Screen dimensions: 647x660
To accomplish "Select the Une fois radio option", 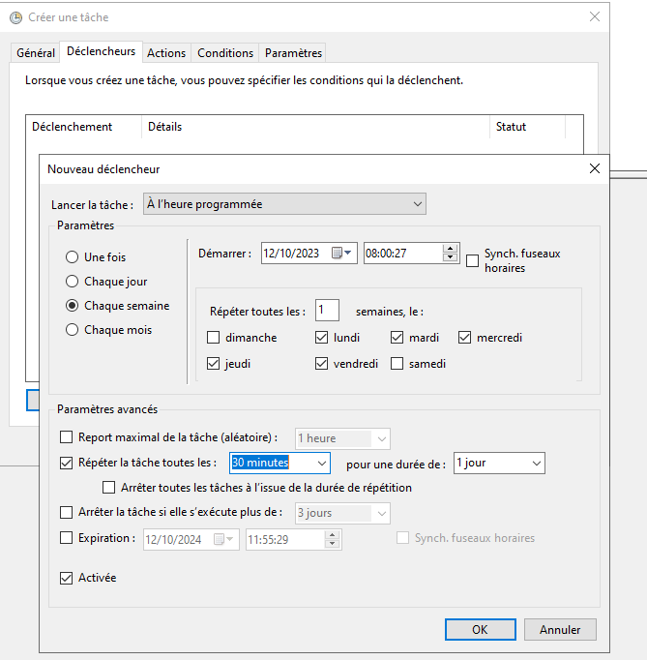I will pos(72,256).
